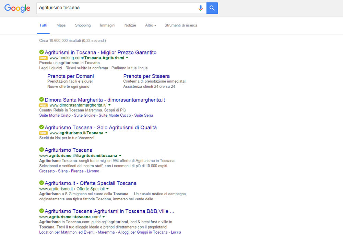Click the 'Leggi i giudizi' ad text
This screenshot has width=343, height=235.
[x=51, y=68]
